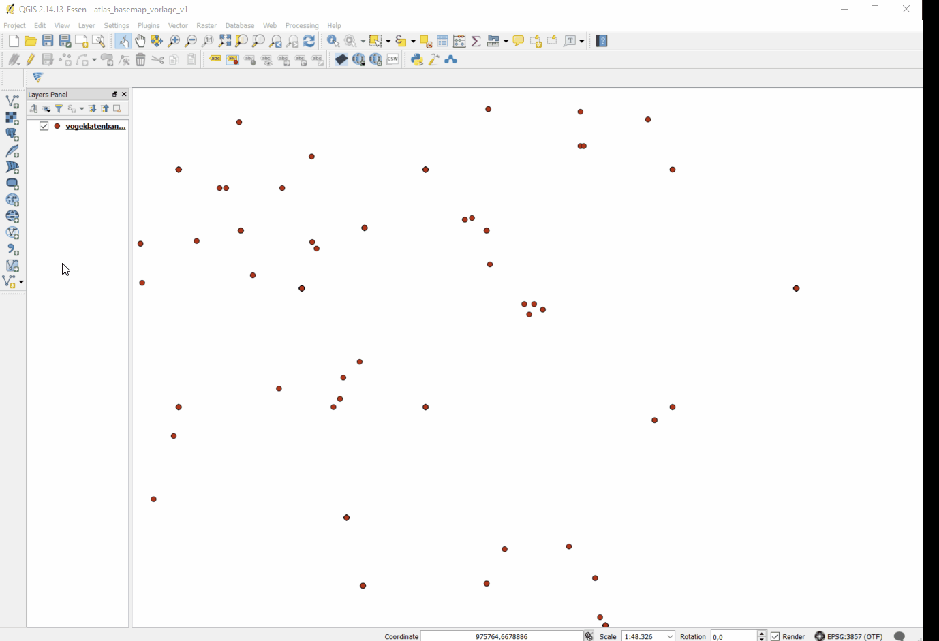Click inside the Coordinate field

tap(502, 636)
